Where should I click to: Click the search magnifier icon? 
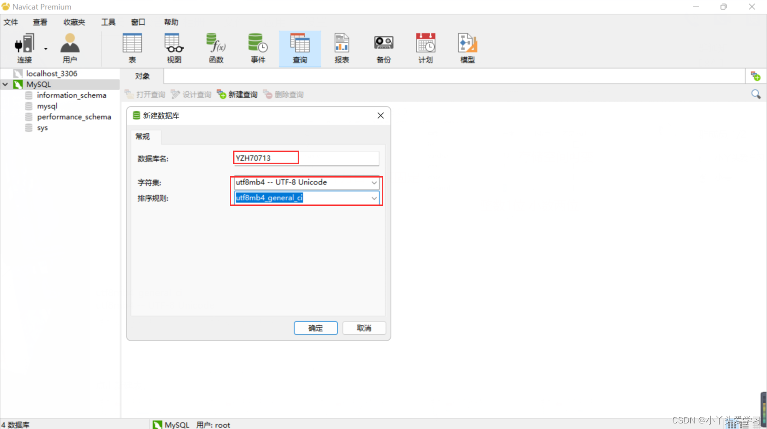(756, 94)
